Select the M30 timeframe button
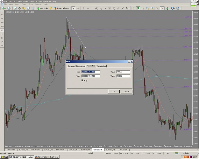The image size is (199, 159). (x=2, y=26)
